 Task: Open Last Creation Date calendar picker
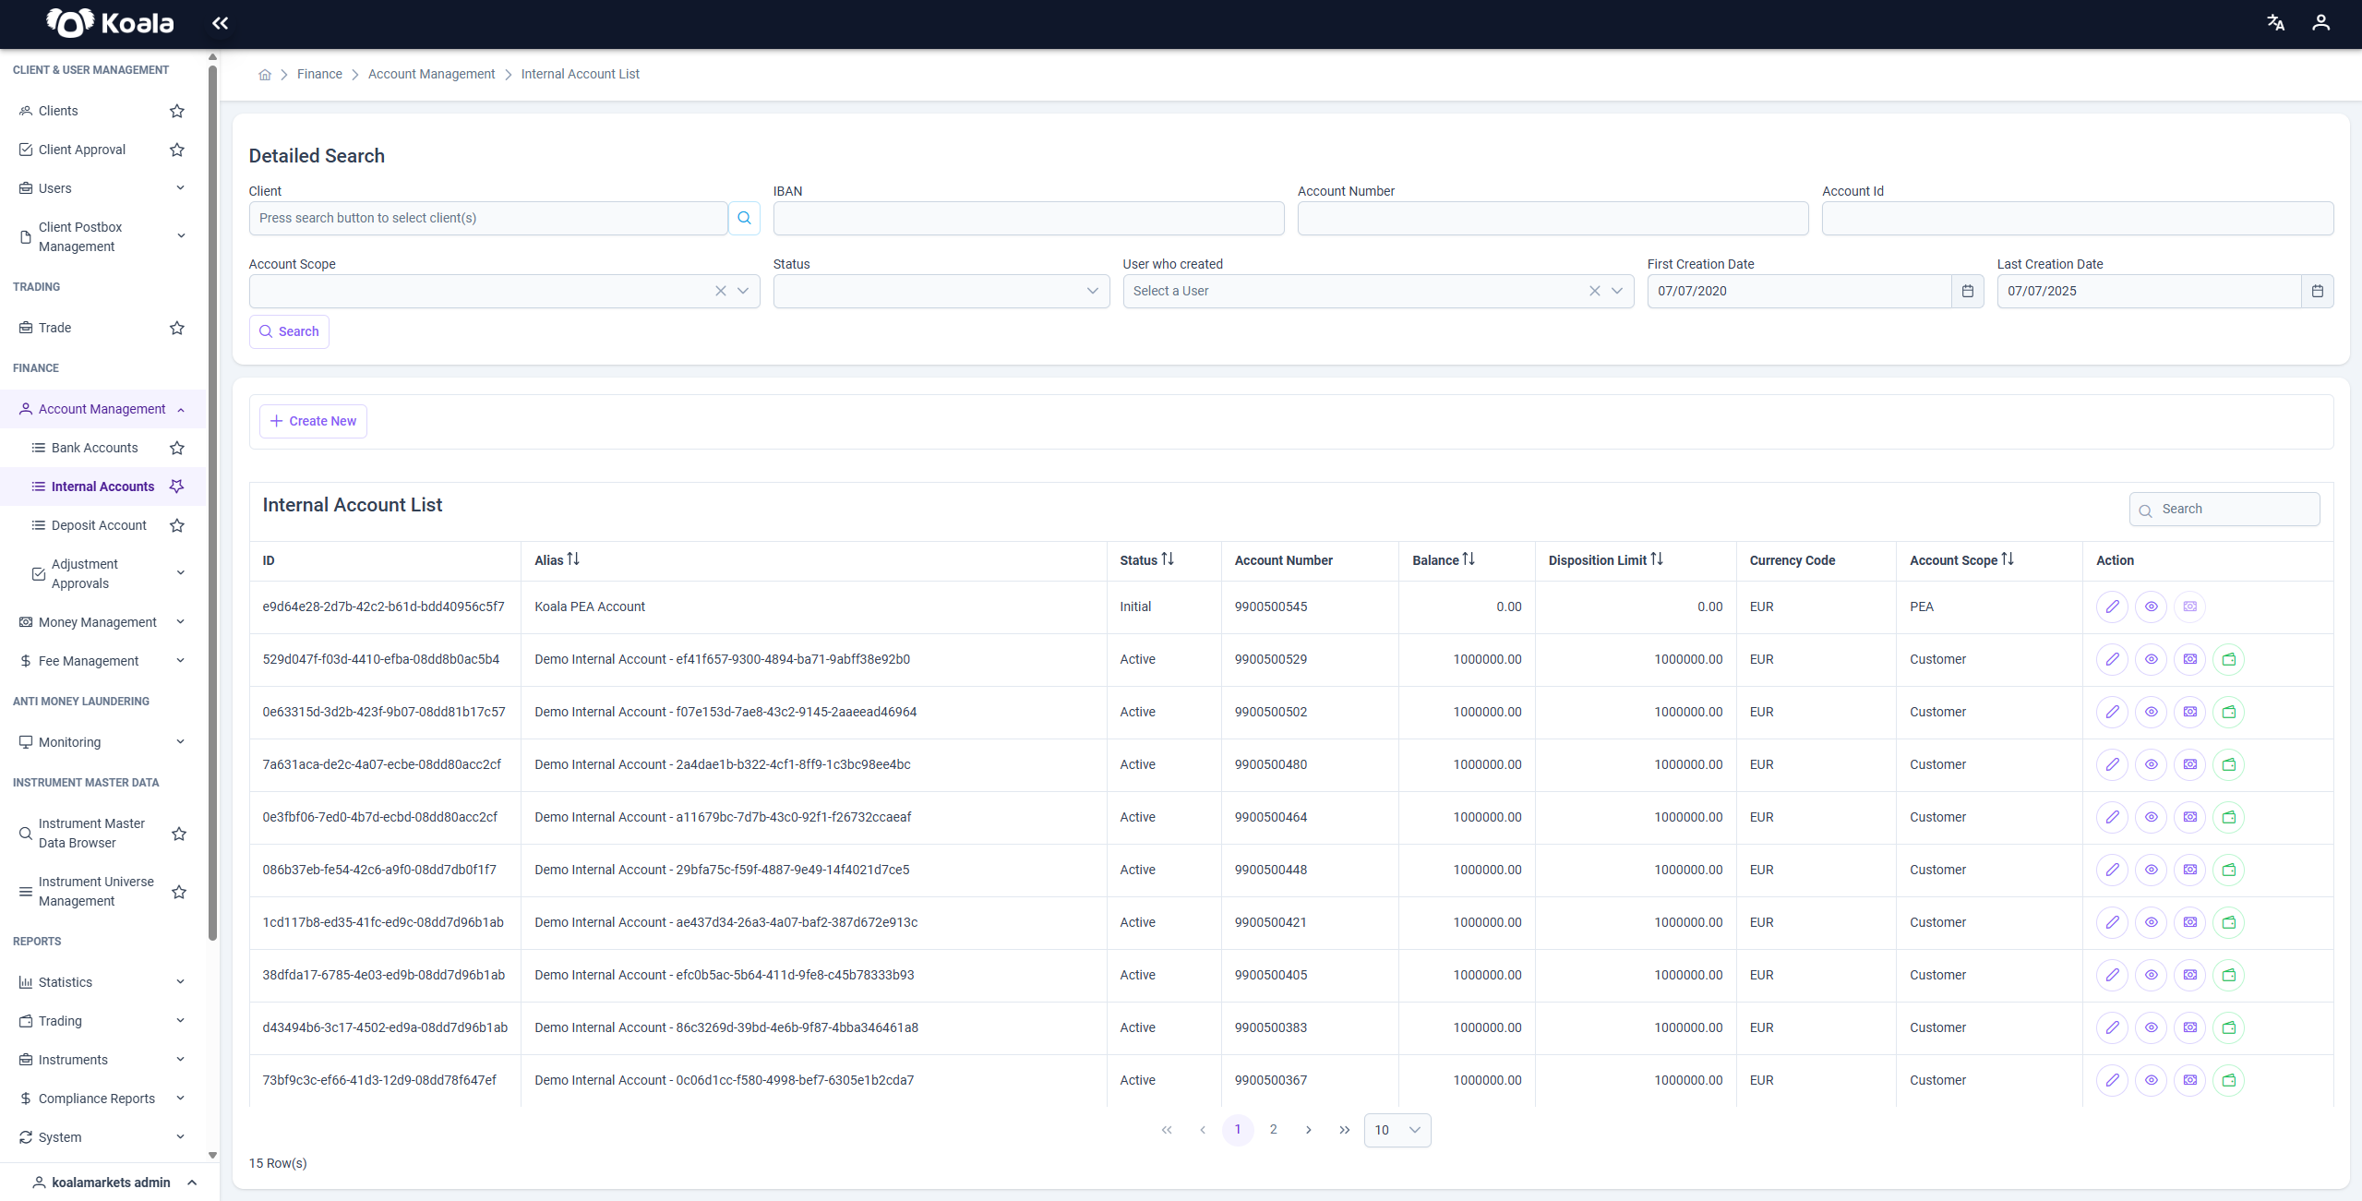click(2317, 291)
